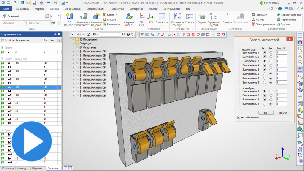Open the Структура изделия tool

(213, 17)
